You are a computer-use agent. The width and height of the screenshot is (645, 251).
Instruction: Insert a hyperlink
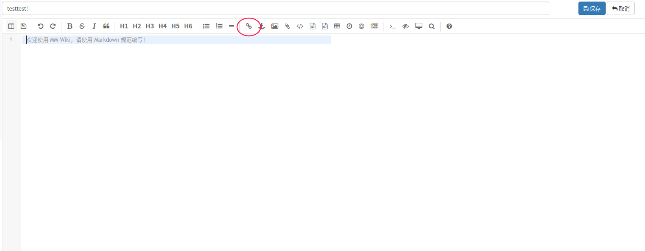pos(249,26)
